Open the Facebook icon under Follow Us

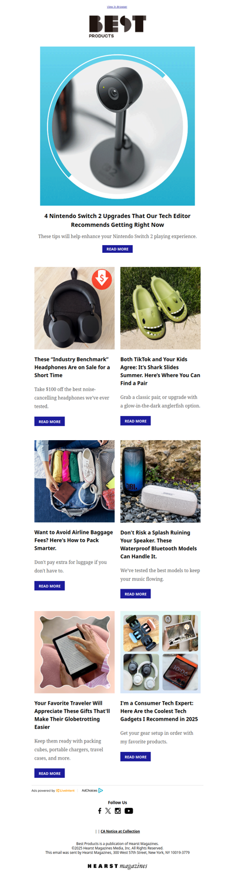click(x=99, y=811)
